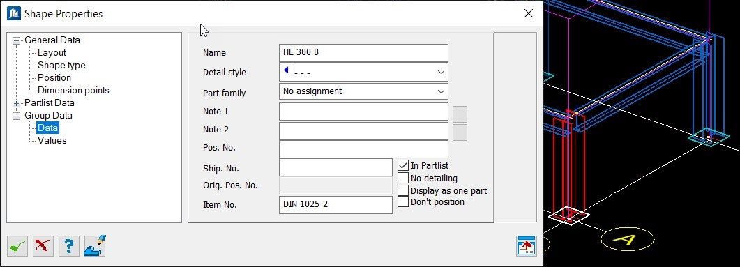Viewport: 740px width, 267px height.
Task: Confirm changes with the green checkmark icon
Action: click(x=17, y=246)
